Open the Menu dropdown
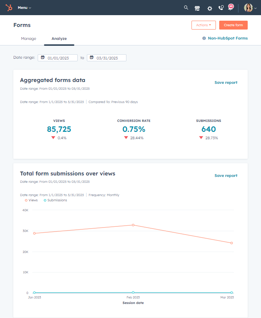261x318 pixels. [x=23, y=7]
